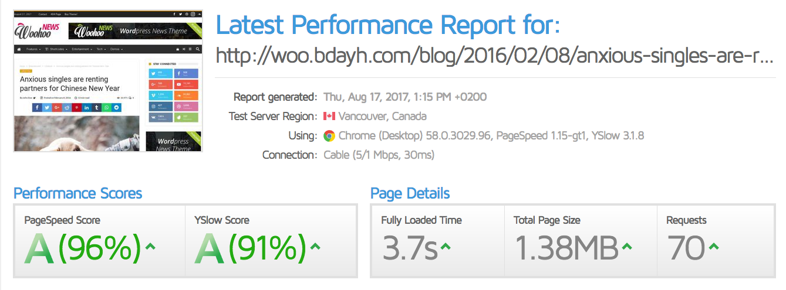Image resolution: width=786 pixels, height=290 pixels.
Task: Open the tested woo.bdayh.com URL link
Action: tap(494, 56)
